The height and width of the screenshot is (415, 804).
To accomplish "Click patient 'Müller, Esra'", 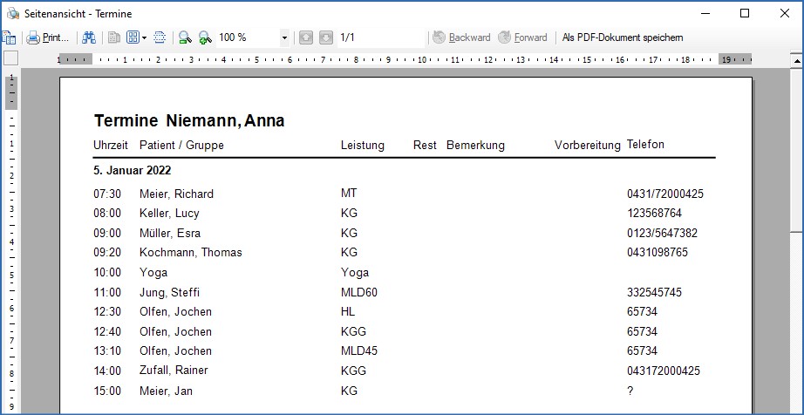I will pos(170,234).
